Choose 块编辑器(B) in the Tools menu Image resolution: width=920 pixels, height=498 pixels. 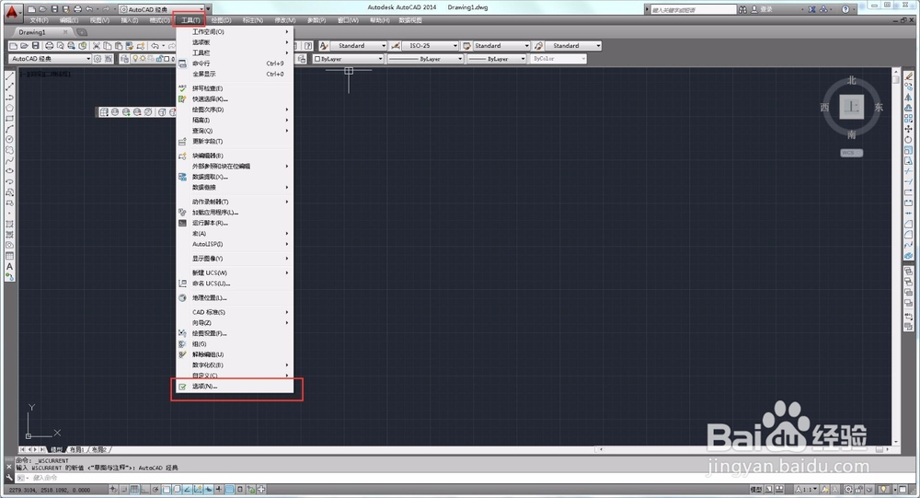tap(235, 156)
